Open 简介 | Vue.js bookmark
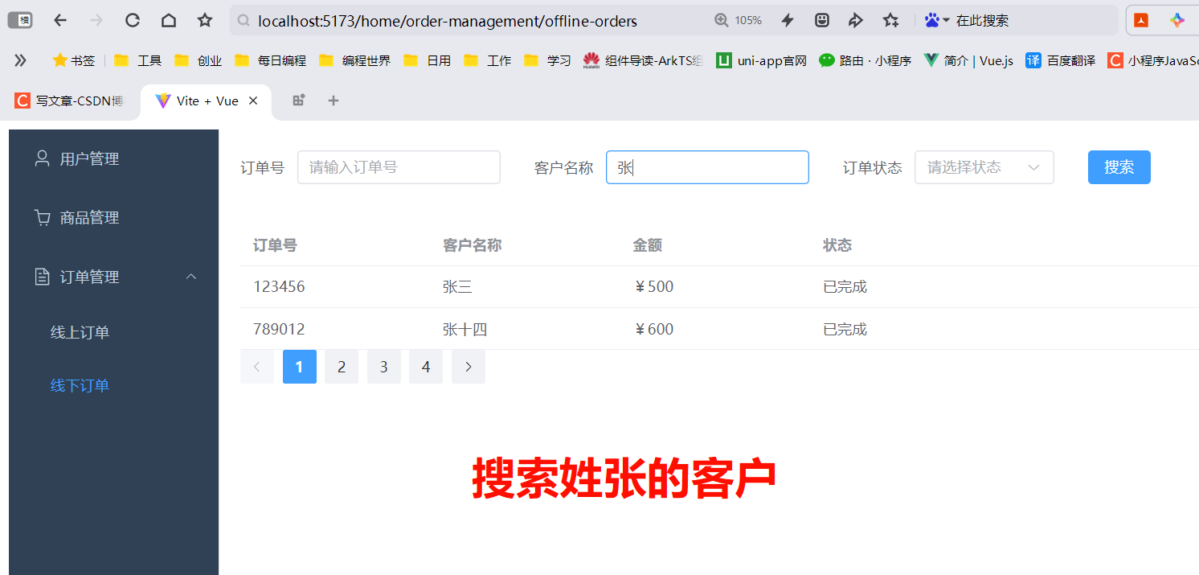This screenshot has height=575, width=1199. [x=968, y=60]
